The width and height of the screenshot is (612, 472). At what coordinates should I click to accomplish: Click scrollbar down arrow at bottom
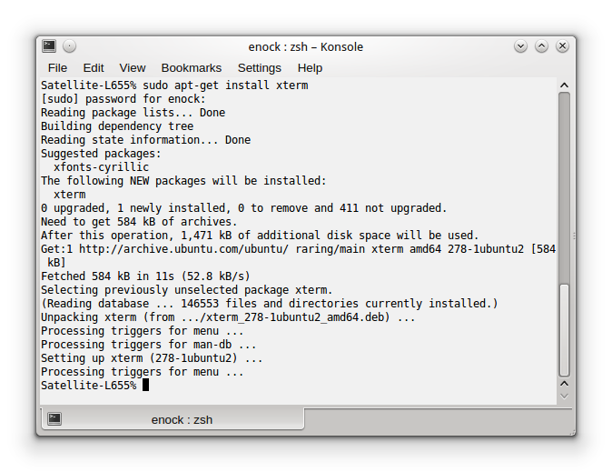[x=564, y=397]
